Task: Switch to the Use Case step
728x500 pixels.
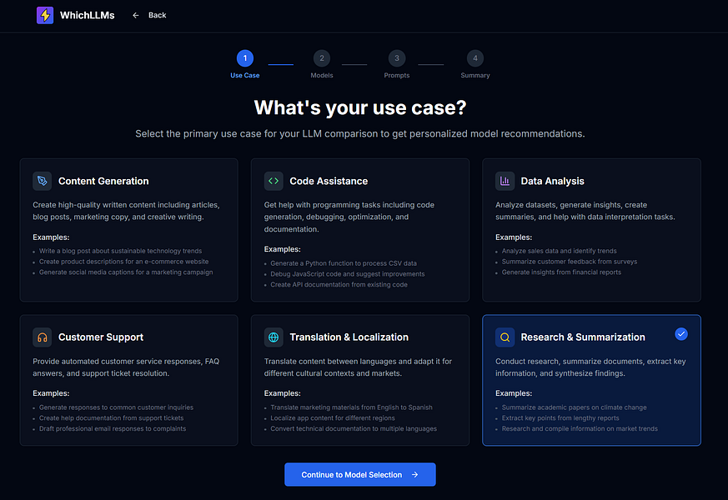Action: (x=244, y=58)
